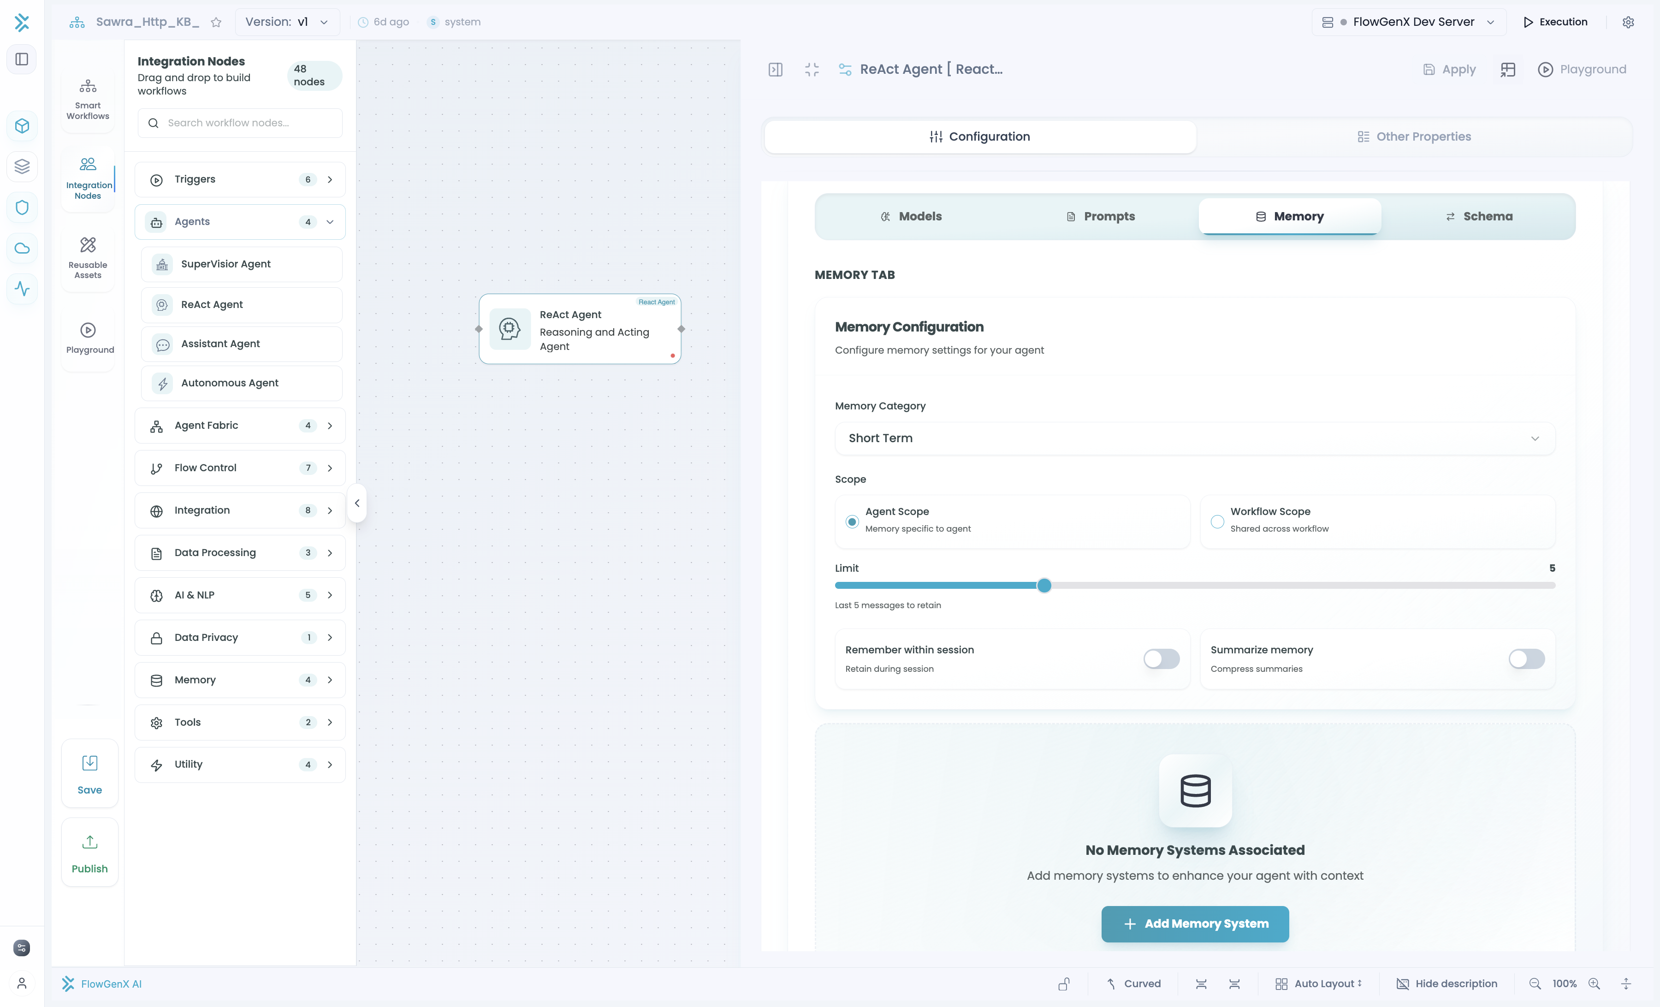The width and height of the screenshot is (1660, 1007).
Task: Click the canvas lock icon in bottom bar
Action: (1064, 983)
